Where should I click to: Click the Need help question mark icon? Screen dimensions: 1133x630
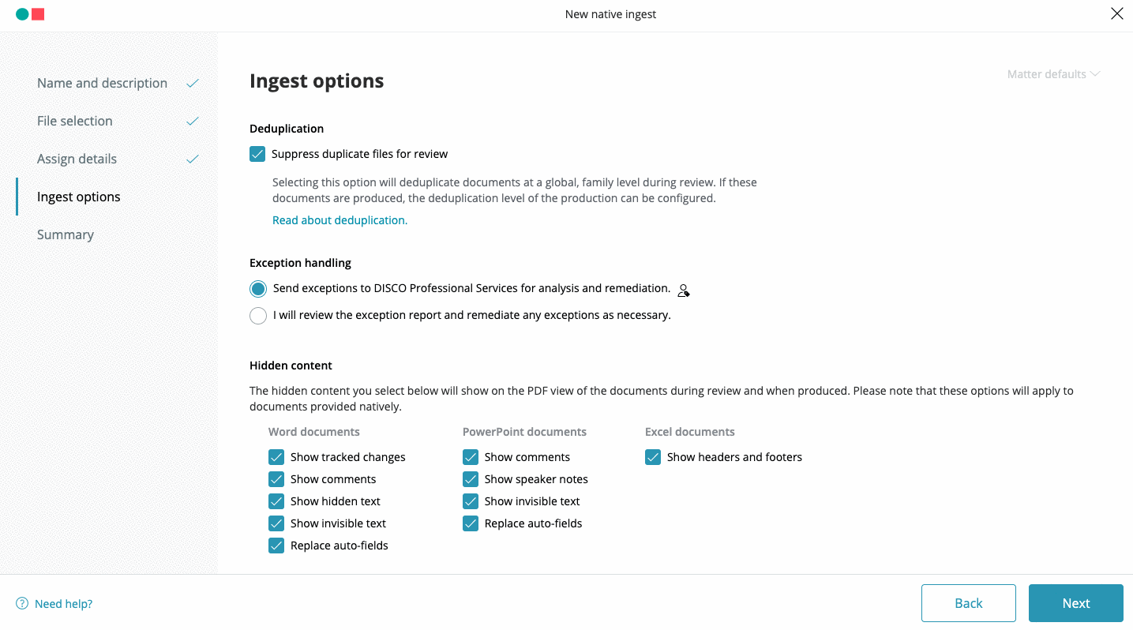pos(22,603)
